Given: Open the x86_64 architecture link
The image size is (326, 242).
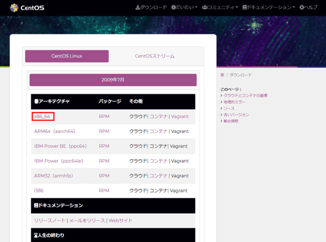Looking at the screenshot, I should [42, 116].
